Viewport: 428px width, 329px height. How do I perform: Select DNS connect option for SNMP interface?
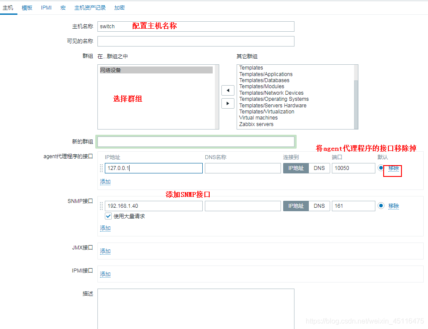(x=319, y=206)
